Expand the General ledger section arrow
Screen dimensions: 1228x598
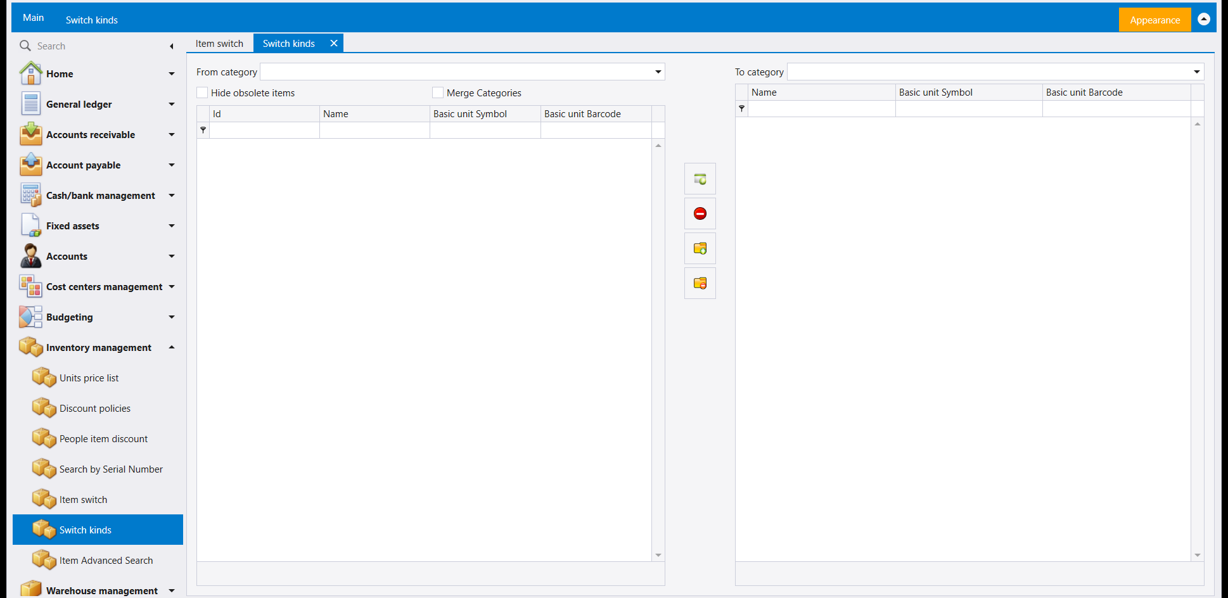[172, 104]
